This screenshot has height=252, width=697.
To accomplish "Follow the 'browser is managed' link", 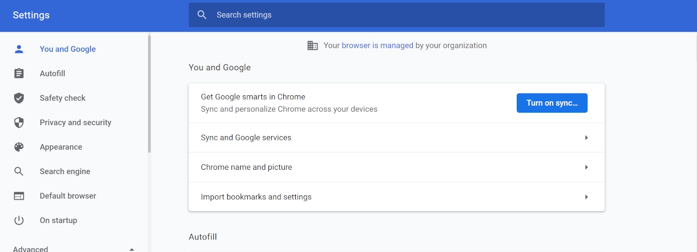I will (377, 46).
